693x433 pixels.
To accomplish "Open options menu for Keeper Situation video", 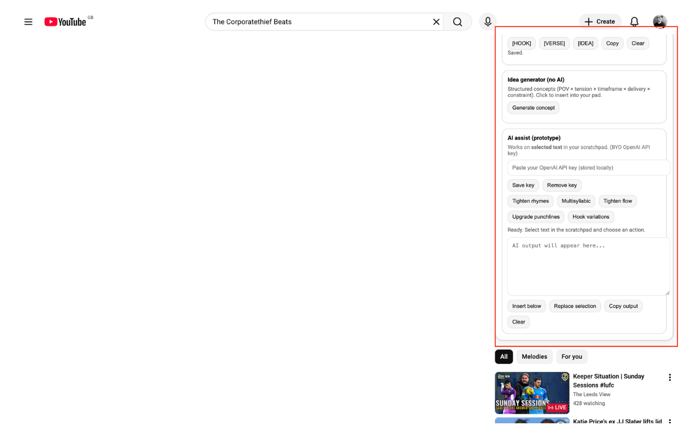I will click(x=670, y=377).
